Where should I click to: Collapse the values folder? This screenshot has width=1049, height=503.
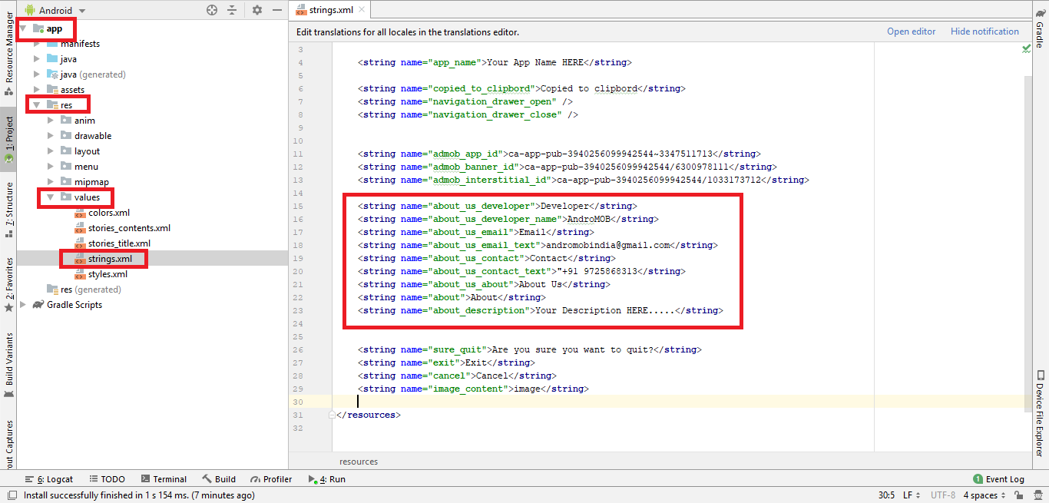click(x=51, y=197)
